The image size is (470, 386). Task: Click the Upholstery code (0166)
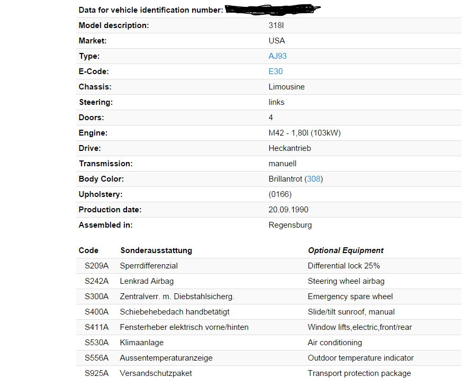click(280, 194)
